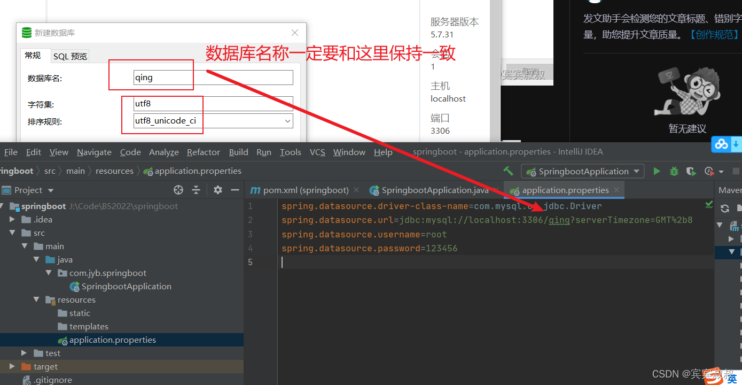Switch to SQL 预览 tab in dialog
The height and width of the screenshot is (385, 742).
(70, 56)
